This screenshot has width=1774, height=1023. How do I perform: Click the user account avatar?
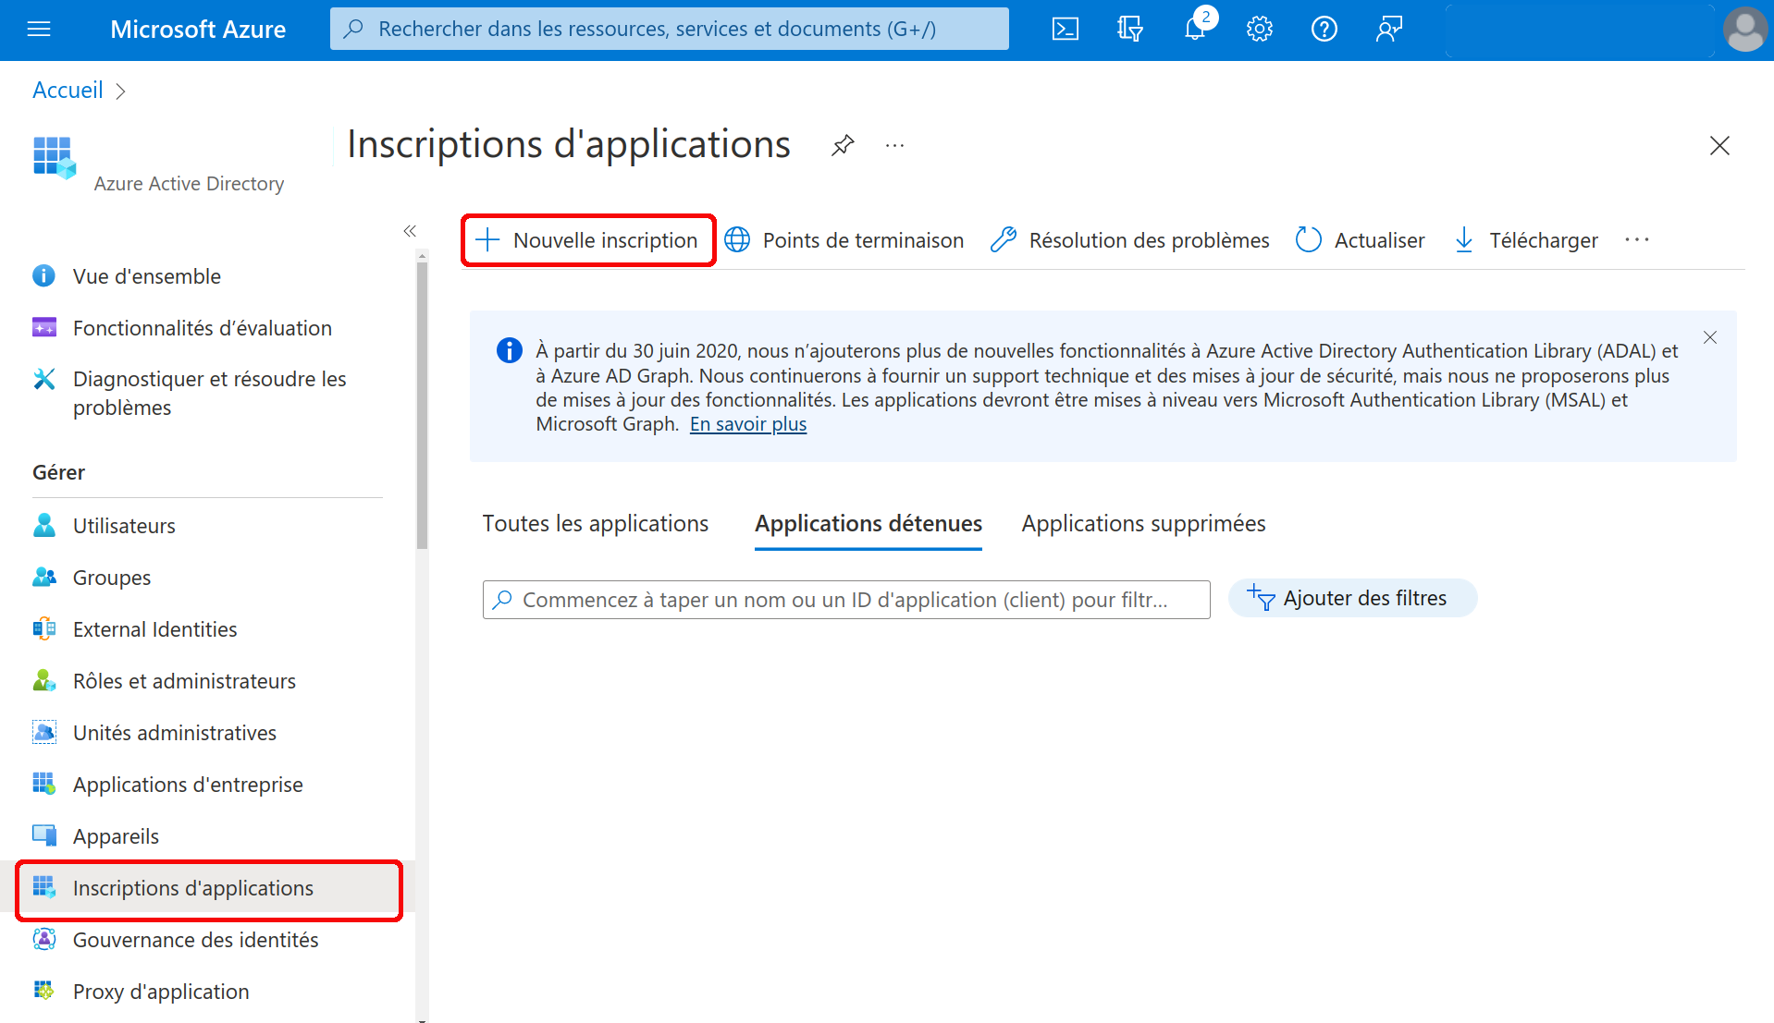[1744, 30]
